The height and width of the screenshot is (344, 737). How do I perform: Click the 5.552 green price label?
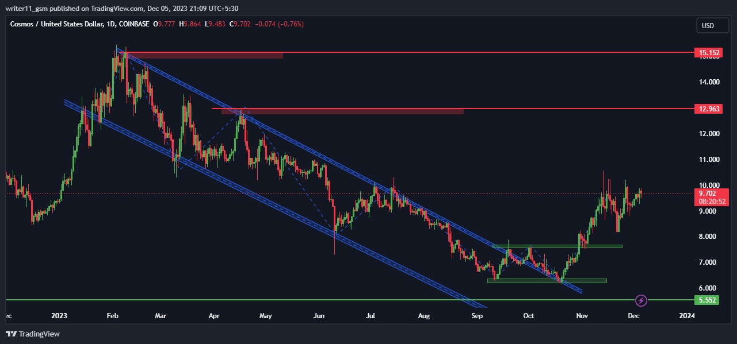point(708,300)
